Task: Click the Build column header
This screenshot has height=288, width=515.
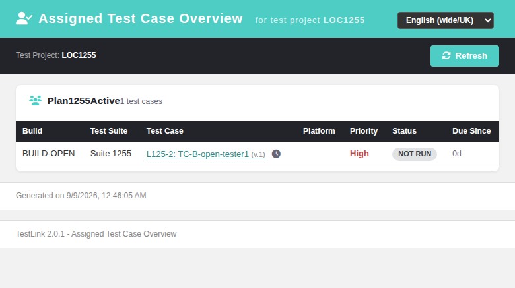Action: (32, 131)
